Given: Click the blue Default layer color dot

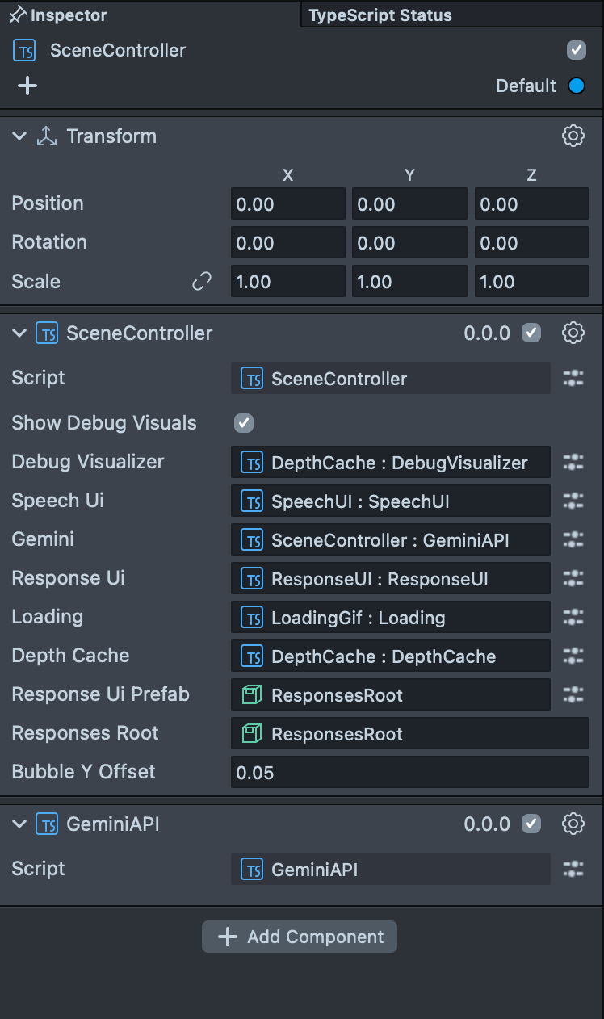Looking at the screenshot, I should [577, 86].
